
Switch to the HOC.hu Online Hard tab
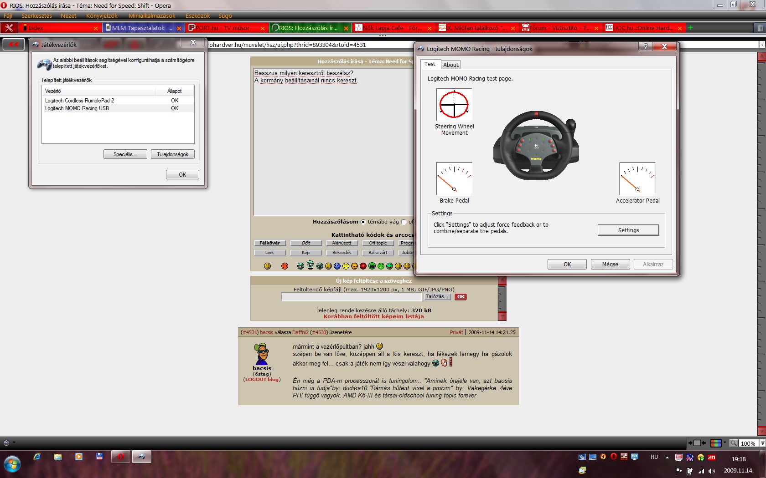[x=644, y=28]
